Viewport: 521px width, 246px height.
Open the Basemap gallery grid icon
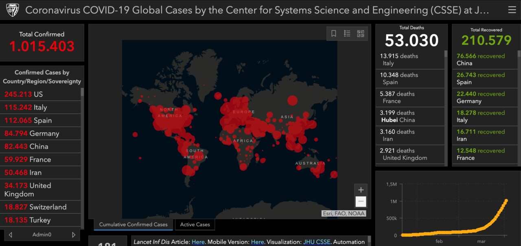(x=361, y=34)
